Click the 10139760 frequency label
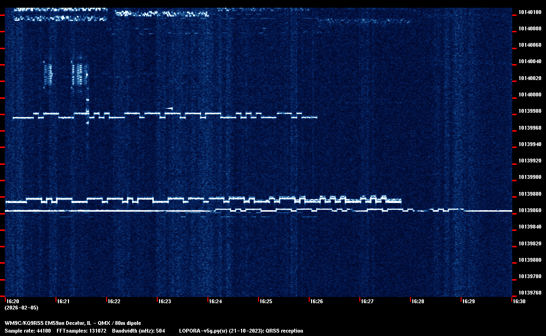 530,293
